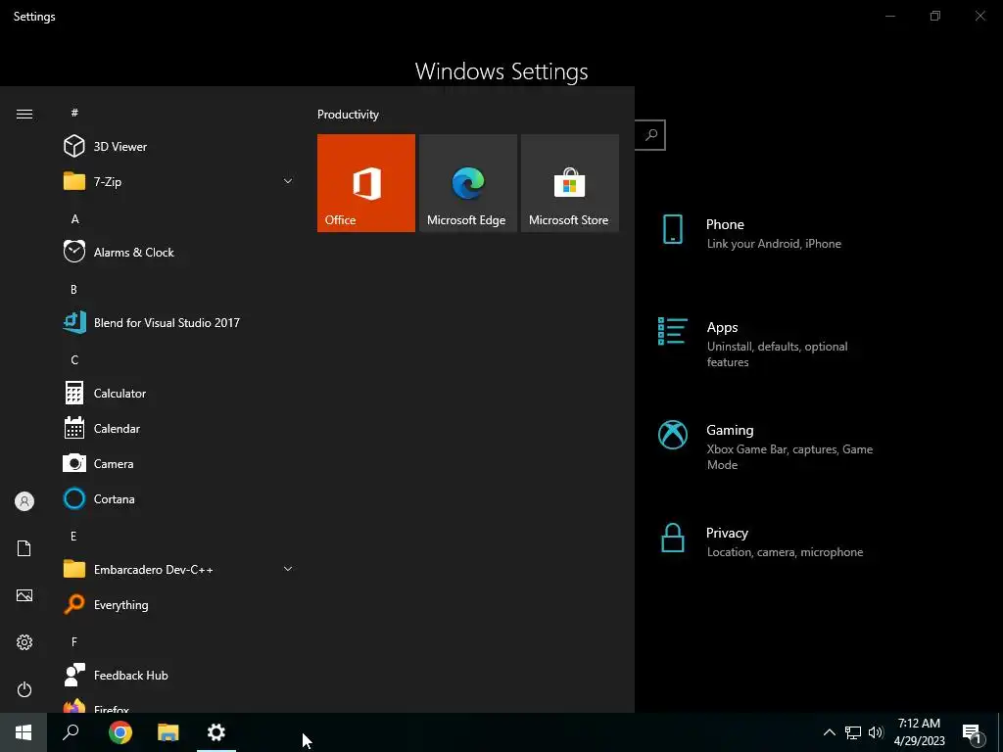Launch the Everything search app
Screen dimensions: 1003x752
tap(179, 604)
